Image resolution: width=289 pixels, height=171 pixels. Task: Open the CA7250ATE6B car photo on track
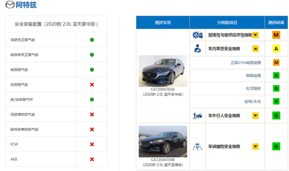click(163, 141)
